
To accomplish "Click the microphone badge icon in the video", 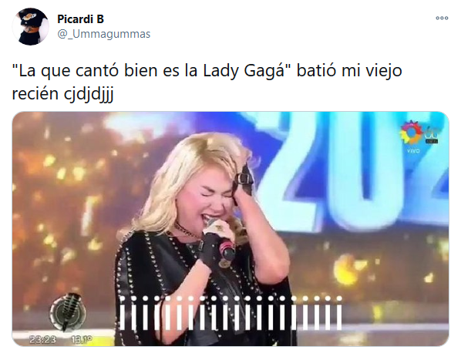I will pos(68,311).
